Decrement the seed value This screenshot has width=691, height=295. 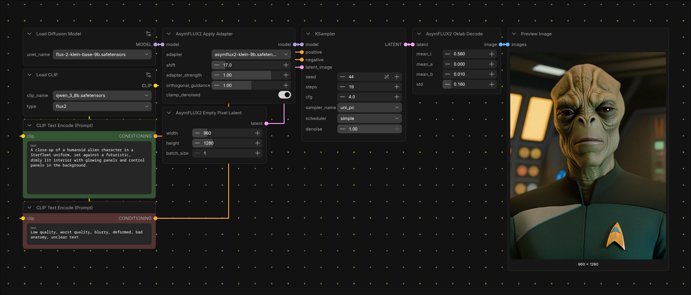pyautogui.click(x=342, y=77)
